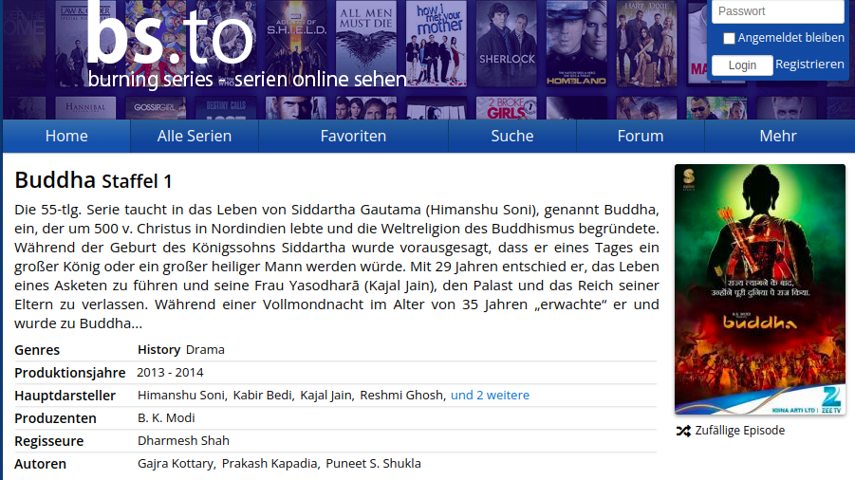The width and height of the screenshot is (855, 480).
Task: Click inside the Passwort input field
Action: (777, 11)
